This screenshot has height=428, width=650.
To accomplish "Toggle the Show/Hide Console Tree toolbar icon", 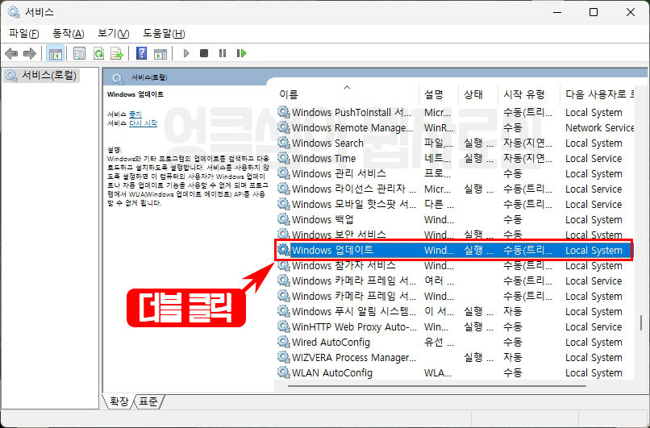I will click(55, 53).
